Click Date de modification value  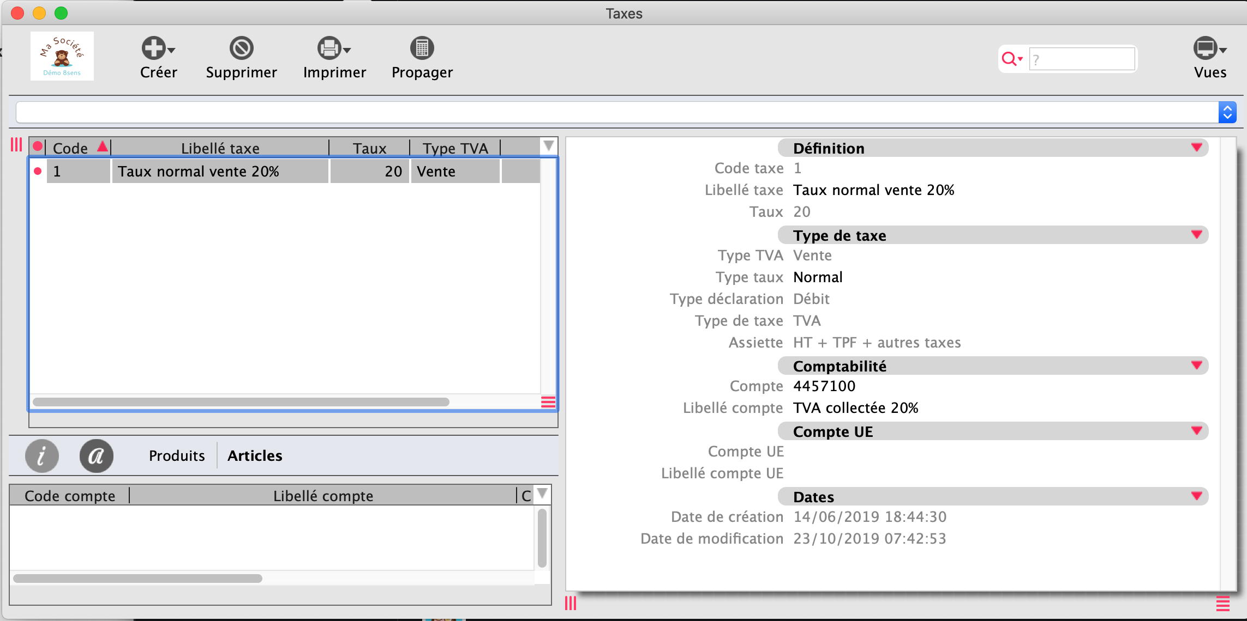870,539
